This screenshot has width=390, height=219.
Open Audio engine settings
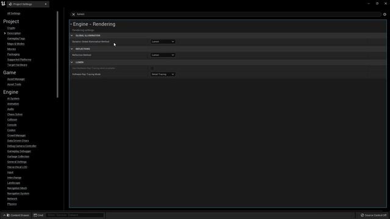tap(10, 109)
